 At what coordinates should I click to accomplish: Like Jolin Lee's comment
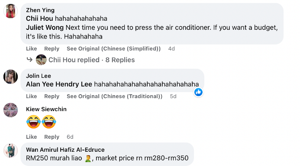click(x=31, y=96)
